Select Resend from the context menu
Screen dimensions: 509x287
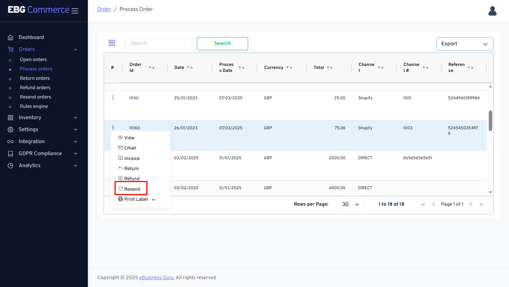click(131, 189)
